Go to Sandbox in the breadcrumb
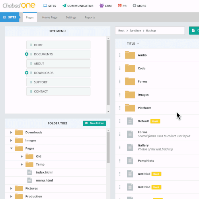Screen dimensions: 199x199 point(135,31)
